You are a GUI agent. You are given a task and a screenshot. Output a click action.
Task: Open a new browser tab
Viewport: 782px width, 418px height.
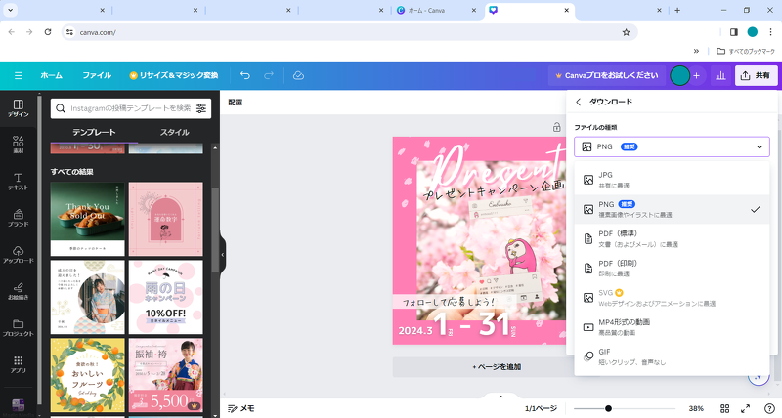(677, 10)
